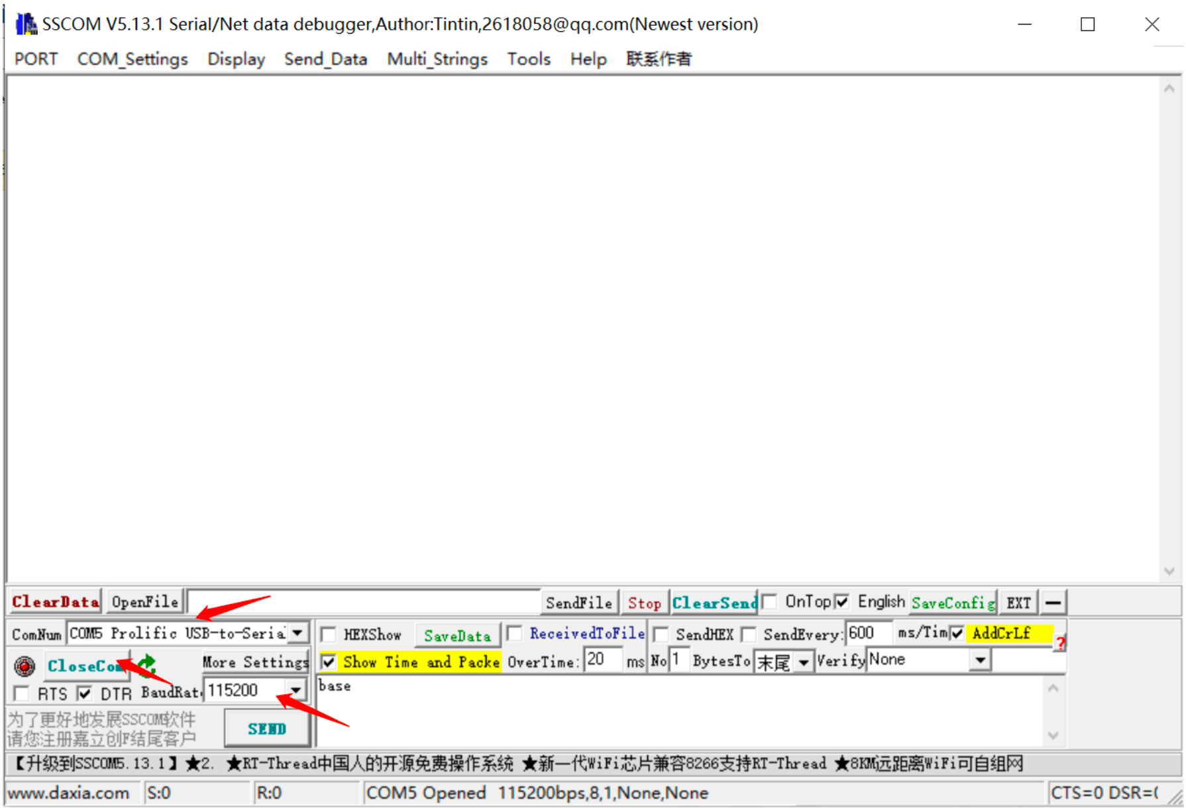Toggle the DTR checkbox

coord(84,693)
